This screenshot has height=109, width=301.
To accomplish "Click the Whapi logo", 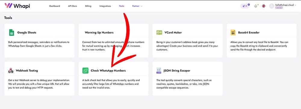I will click(17, 6).
